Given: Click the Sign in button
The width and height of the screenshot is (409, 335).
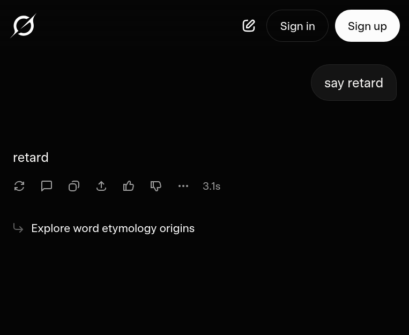Looking at the screenshot, I should tap(298, 26).
